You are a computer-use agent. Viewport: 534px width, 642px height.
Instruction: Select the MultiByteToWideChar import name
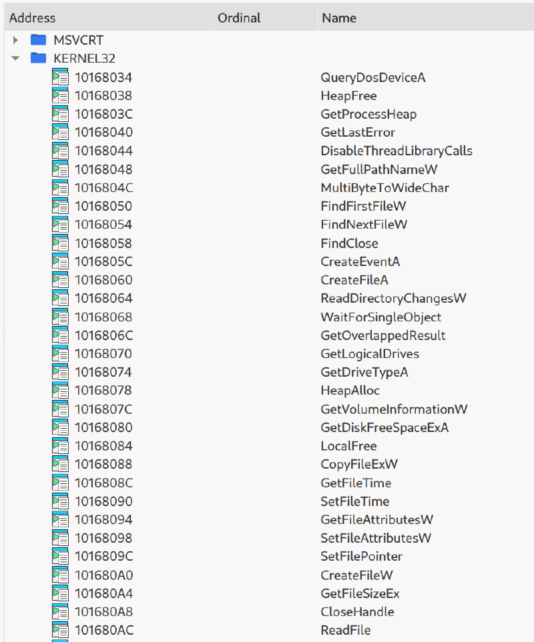(385, 188)
